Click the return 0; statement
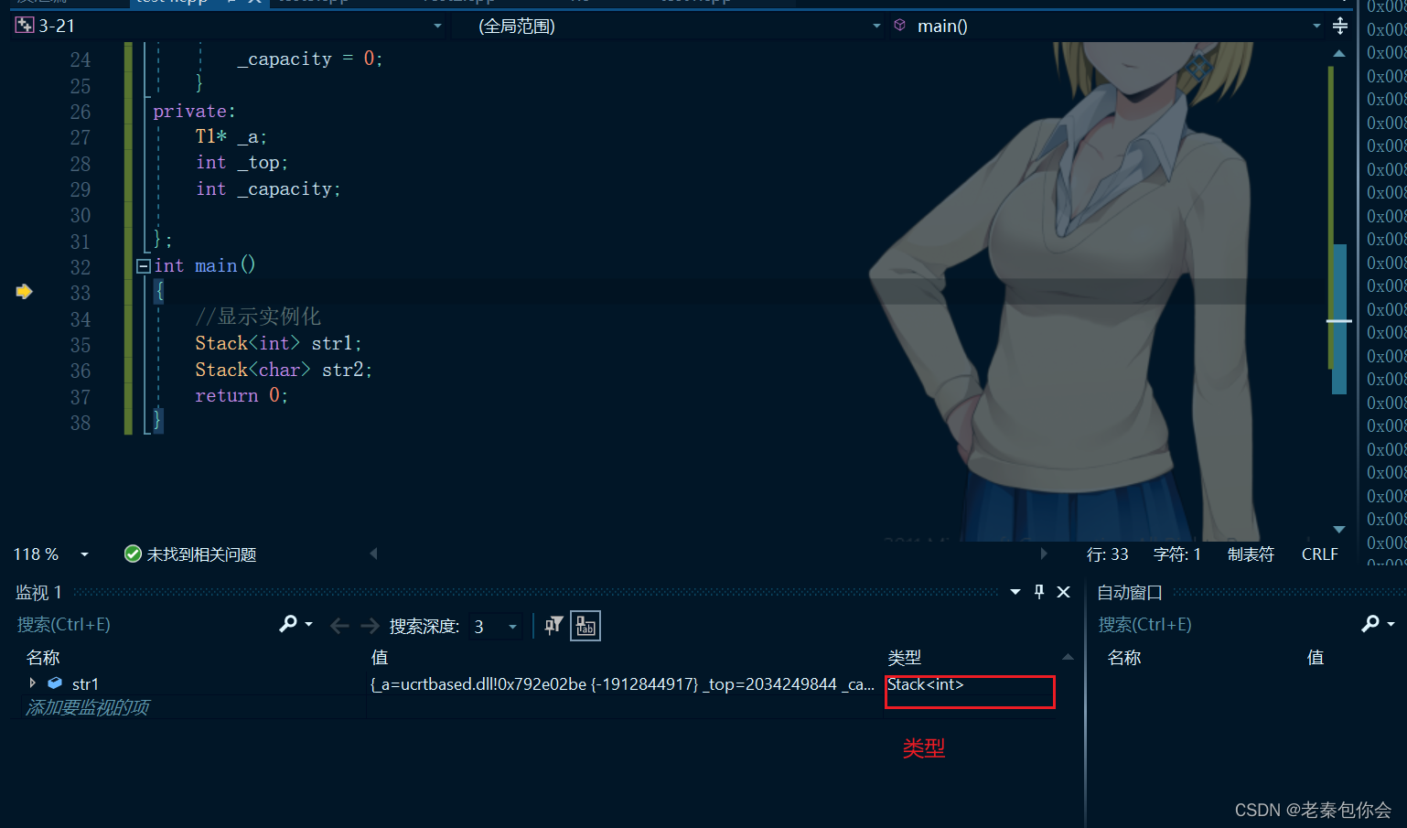This screenshot has height=828, width=1407. (242, 396)
